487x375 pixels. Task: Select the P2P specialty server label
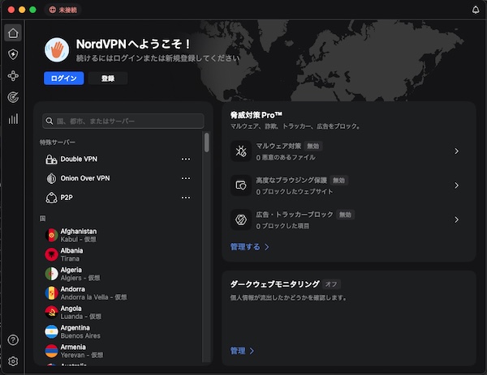click(x=67, y=198)
